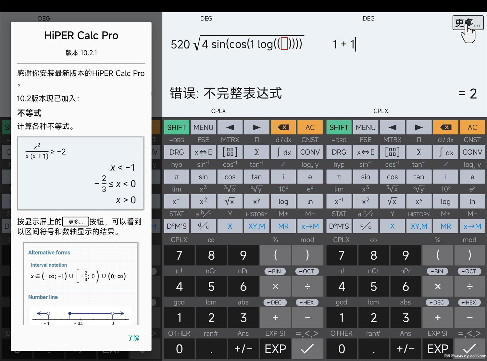Tap DEG indicator above the middle display

pyautogui.click(x=206, y=19)
